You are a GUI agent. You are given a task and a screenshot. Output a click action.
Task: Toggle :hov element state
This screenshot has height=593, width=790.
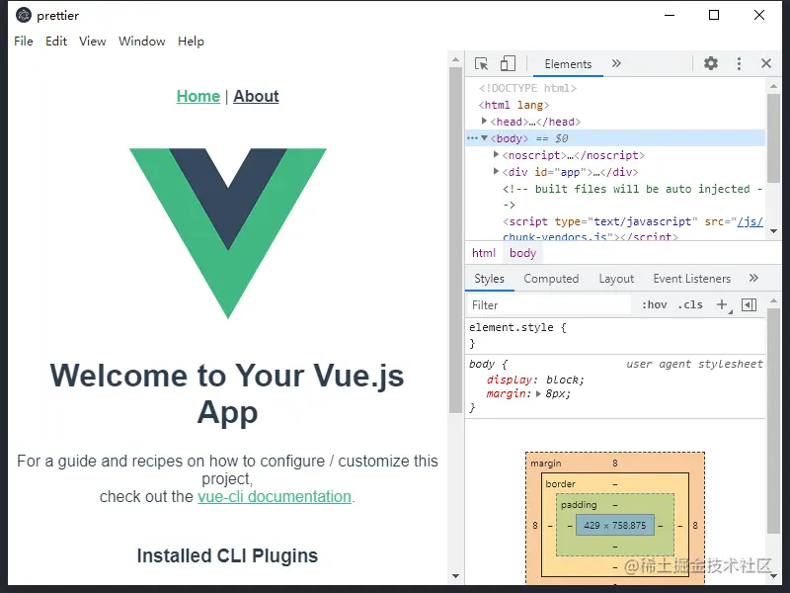pos(654,304)
